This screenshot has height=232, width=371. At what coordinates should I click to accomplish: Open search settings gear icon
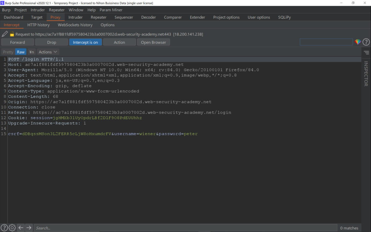[x=12, y=228]
